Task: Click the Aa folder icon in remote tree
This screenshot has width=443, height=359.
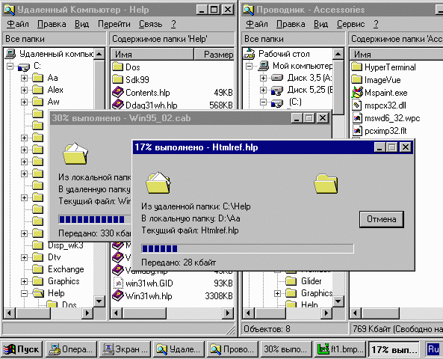Action: click(x=37, y=78)
